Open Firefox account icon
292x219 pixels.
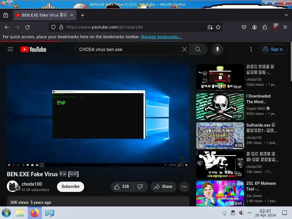tap(254, 27)
